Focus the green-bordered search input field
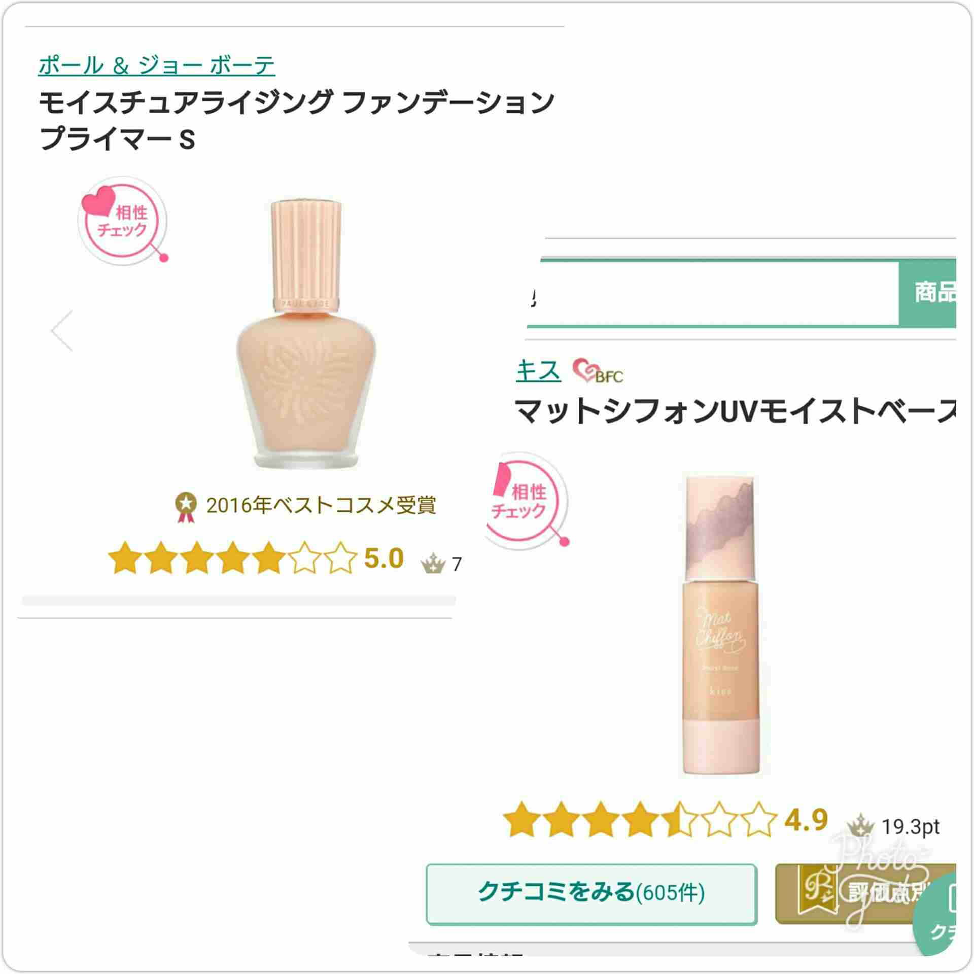 click(x=713, y=293)
